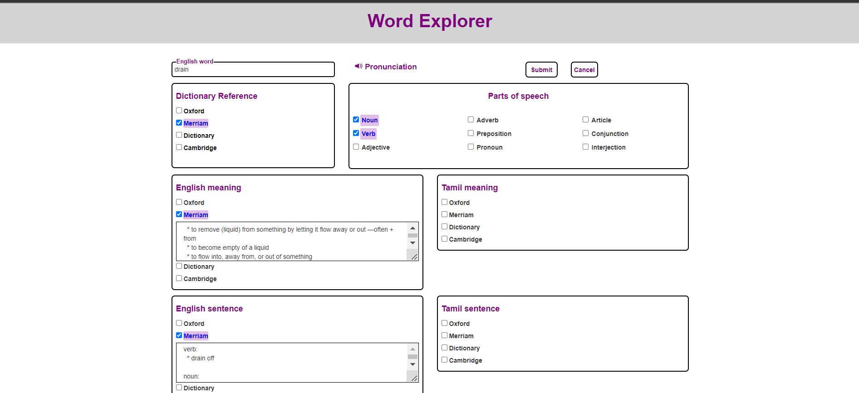
Task: Select the Conjunction checkbox
Action: pyautogui.click(x=585, y=133)
